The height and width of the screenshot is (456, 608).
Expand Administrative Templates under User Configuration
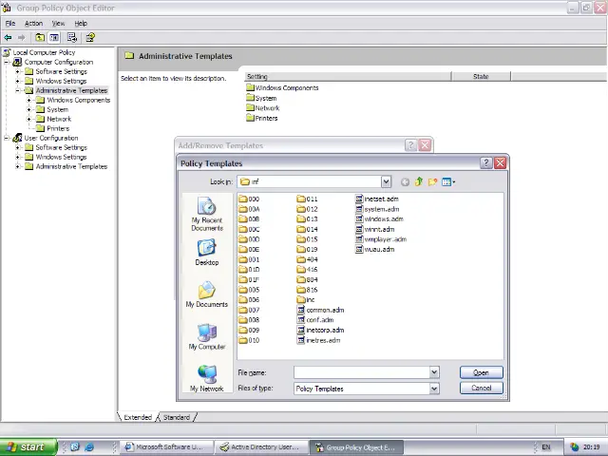17,167
